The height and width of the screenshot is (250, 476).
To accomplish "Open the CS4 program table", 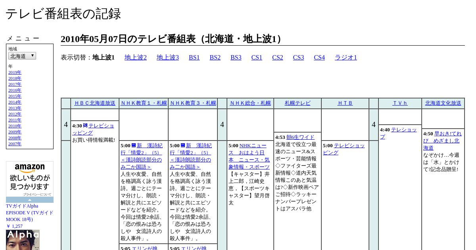I will point(319,58).
